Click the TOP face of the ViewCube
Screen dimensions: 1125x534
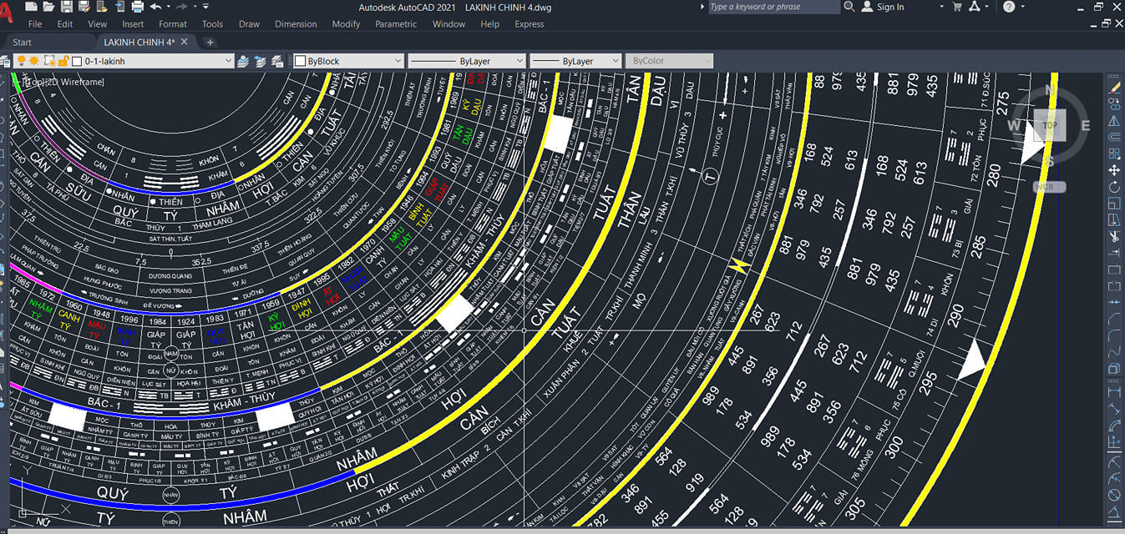[x=1050, y=125]
